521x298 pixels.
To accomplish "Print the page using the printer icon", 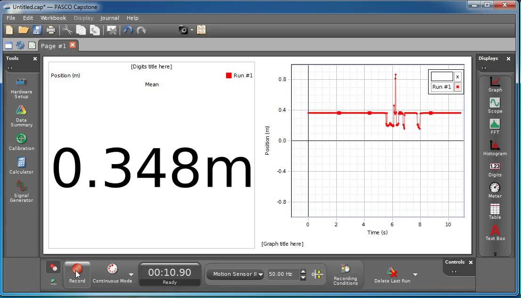I will [x=51, y=30].
